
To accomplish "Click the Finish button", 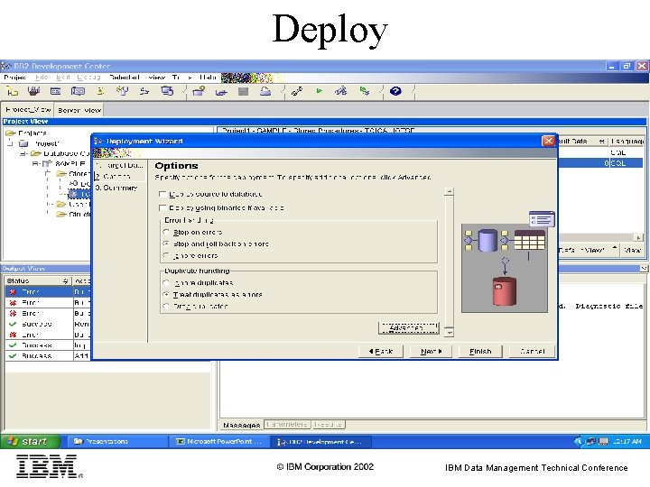I will click(480, 351).
